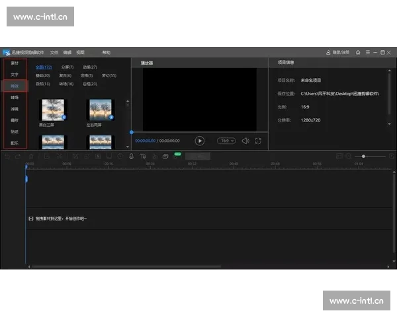Select the 转场 sidebar tab
The height and width of the screenshot is (317, 397).
15,98
